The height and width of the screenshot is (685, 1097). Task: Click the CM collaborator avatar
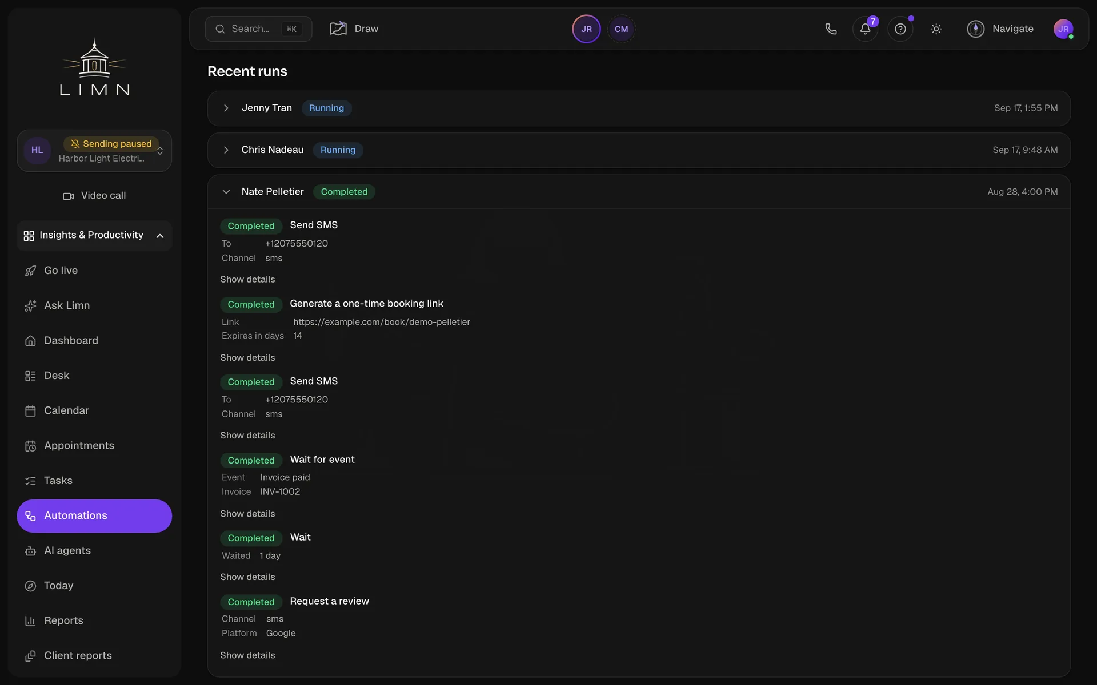(621, 29)
